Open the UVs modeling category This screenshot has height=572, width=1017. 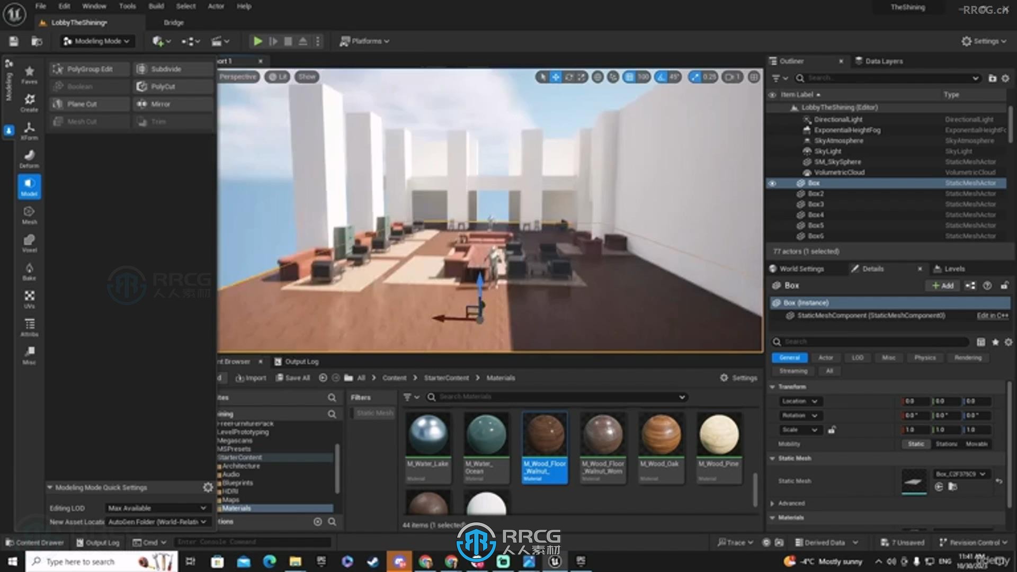(29, 299)
